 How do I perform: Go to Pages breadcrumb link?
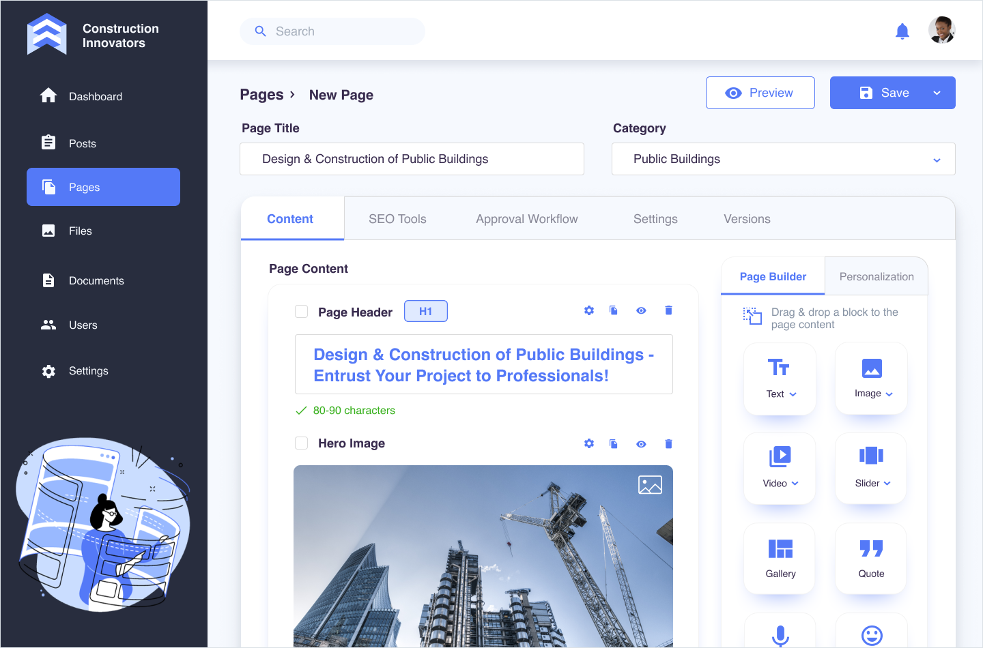261,95
